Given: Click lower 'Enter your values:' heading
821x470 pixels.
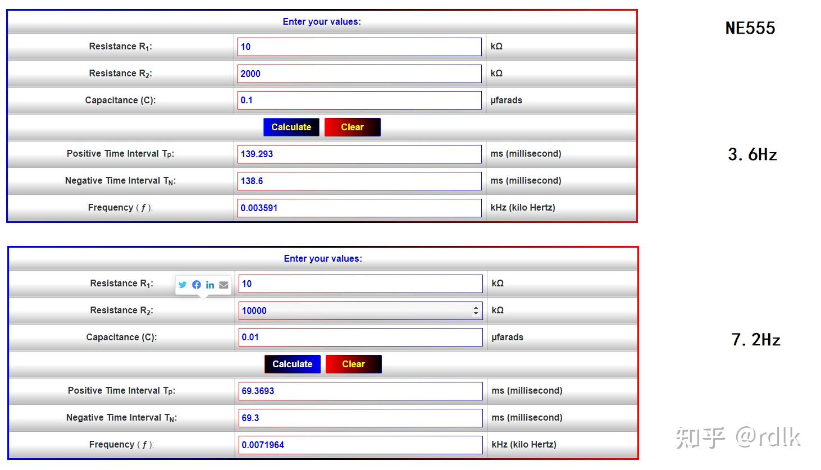Looking at the screenshot, I should pyautogui.click(x=323, y=258).
